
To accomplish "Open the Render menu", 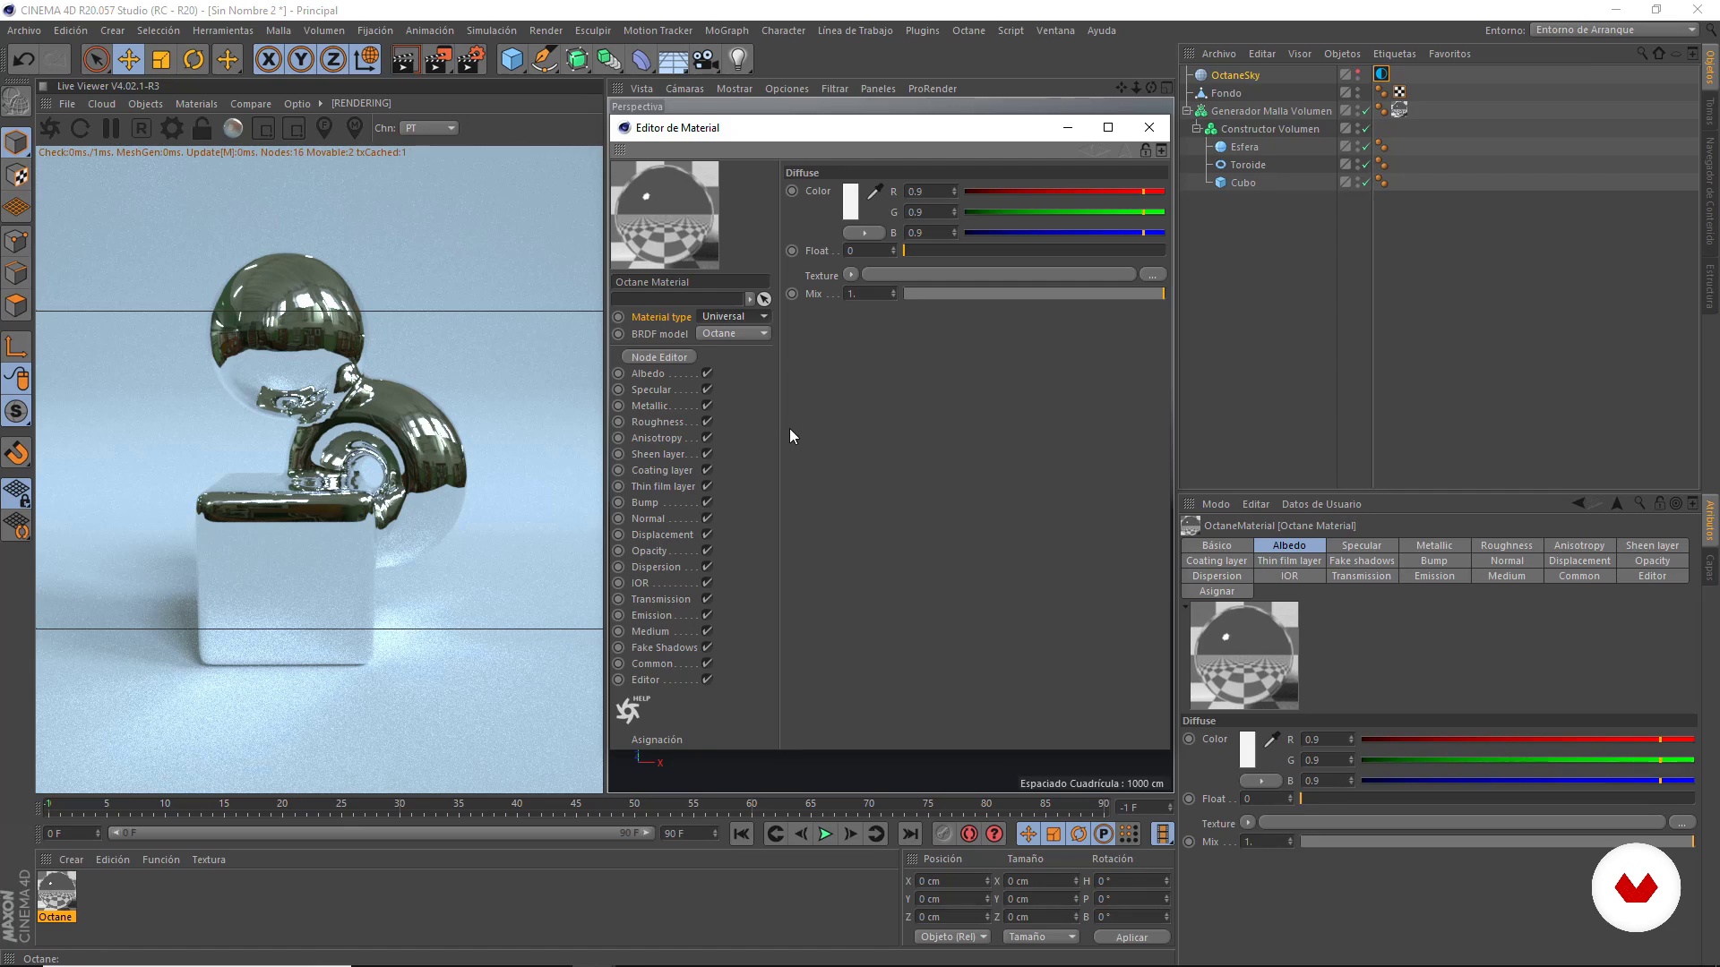I will click(546, 30).
